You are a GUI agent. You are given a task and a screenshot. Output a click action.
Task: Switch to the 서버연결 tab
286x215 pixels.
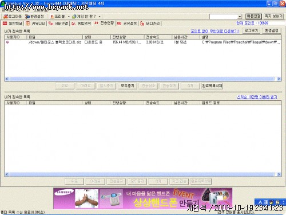58,24
